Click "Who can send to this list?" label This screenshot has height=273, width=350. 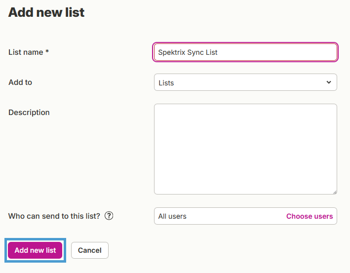click(54, 216)
